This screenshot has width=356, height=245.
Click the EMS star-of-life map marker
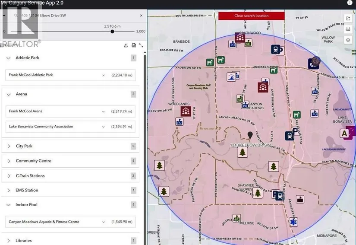coord(294,222)
